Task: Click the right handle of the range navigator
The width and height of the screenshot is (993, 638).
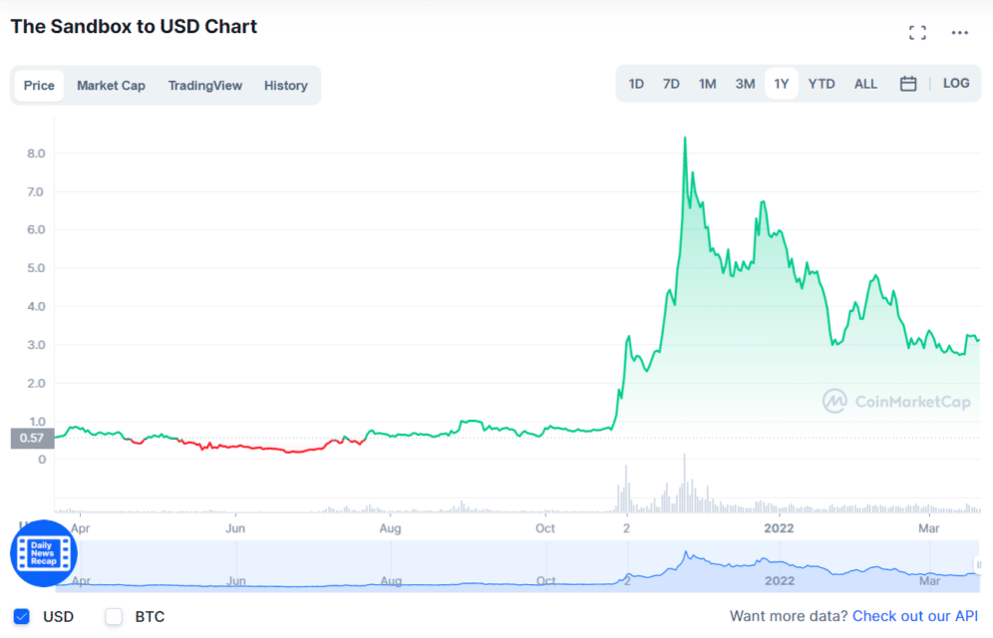Action: click(x=978, y=564)
